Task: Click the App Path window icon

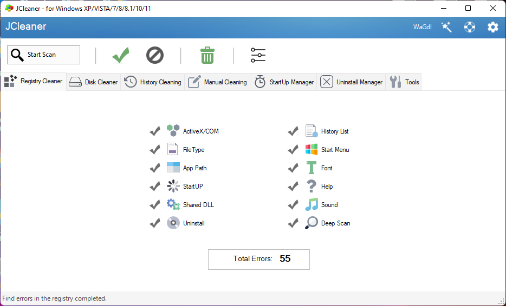Action: [x=173, y=168]
